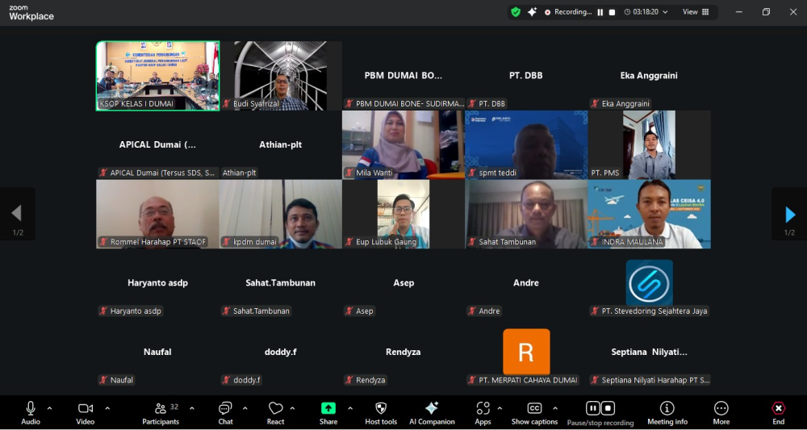The width and height of the screenshot is (807, 430).
Task: Select KSOP KELAS I DUMAI video tile
Action: point(157,76)
